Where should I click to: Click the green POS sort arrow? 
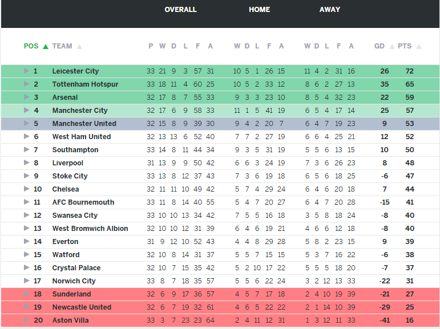click(46, 46)
